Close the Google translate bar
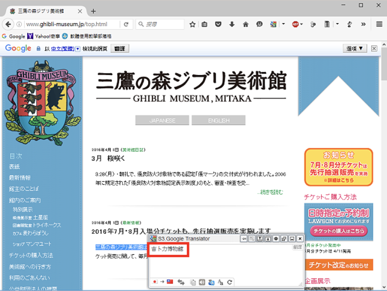The image size is (387, 291). tap(374, 48)
